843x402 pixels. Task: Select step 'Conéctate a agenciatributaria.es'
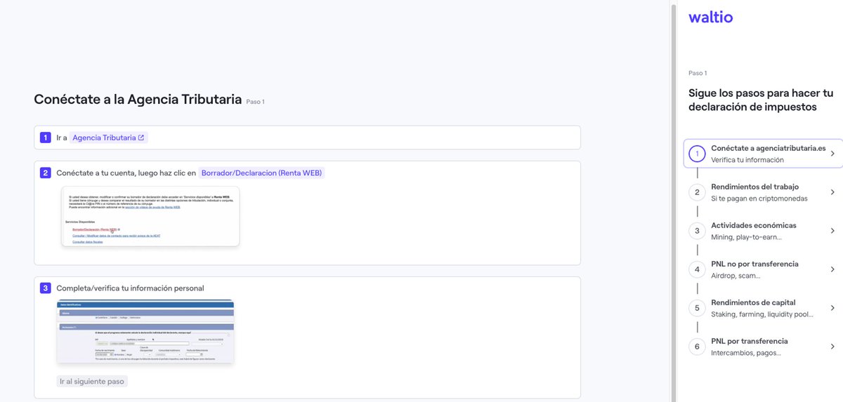(763, 154)
